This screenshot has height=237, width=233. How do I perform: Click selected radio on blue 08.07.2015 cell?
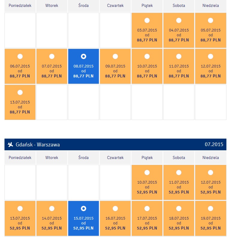(84, 56)
